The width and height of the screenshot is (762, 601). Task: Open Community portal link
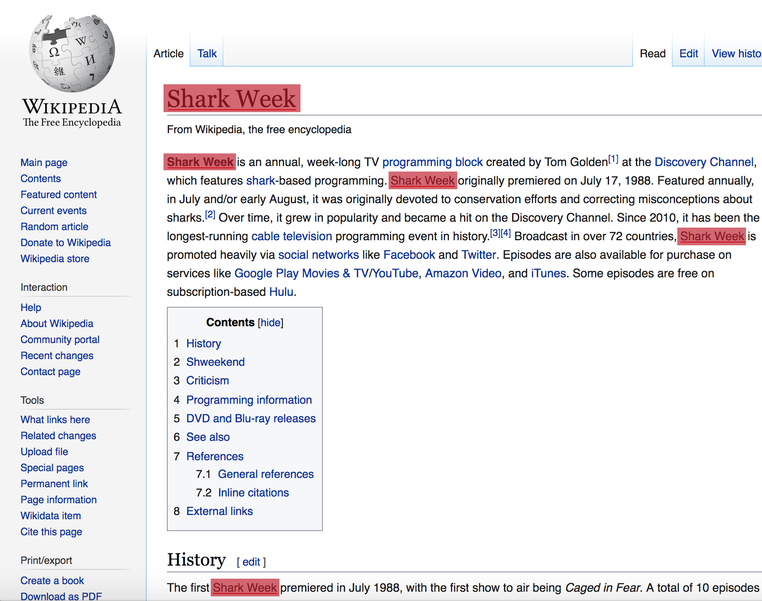click(60, 340)
